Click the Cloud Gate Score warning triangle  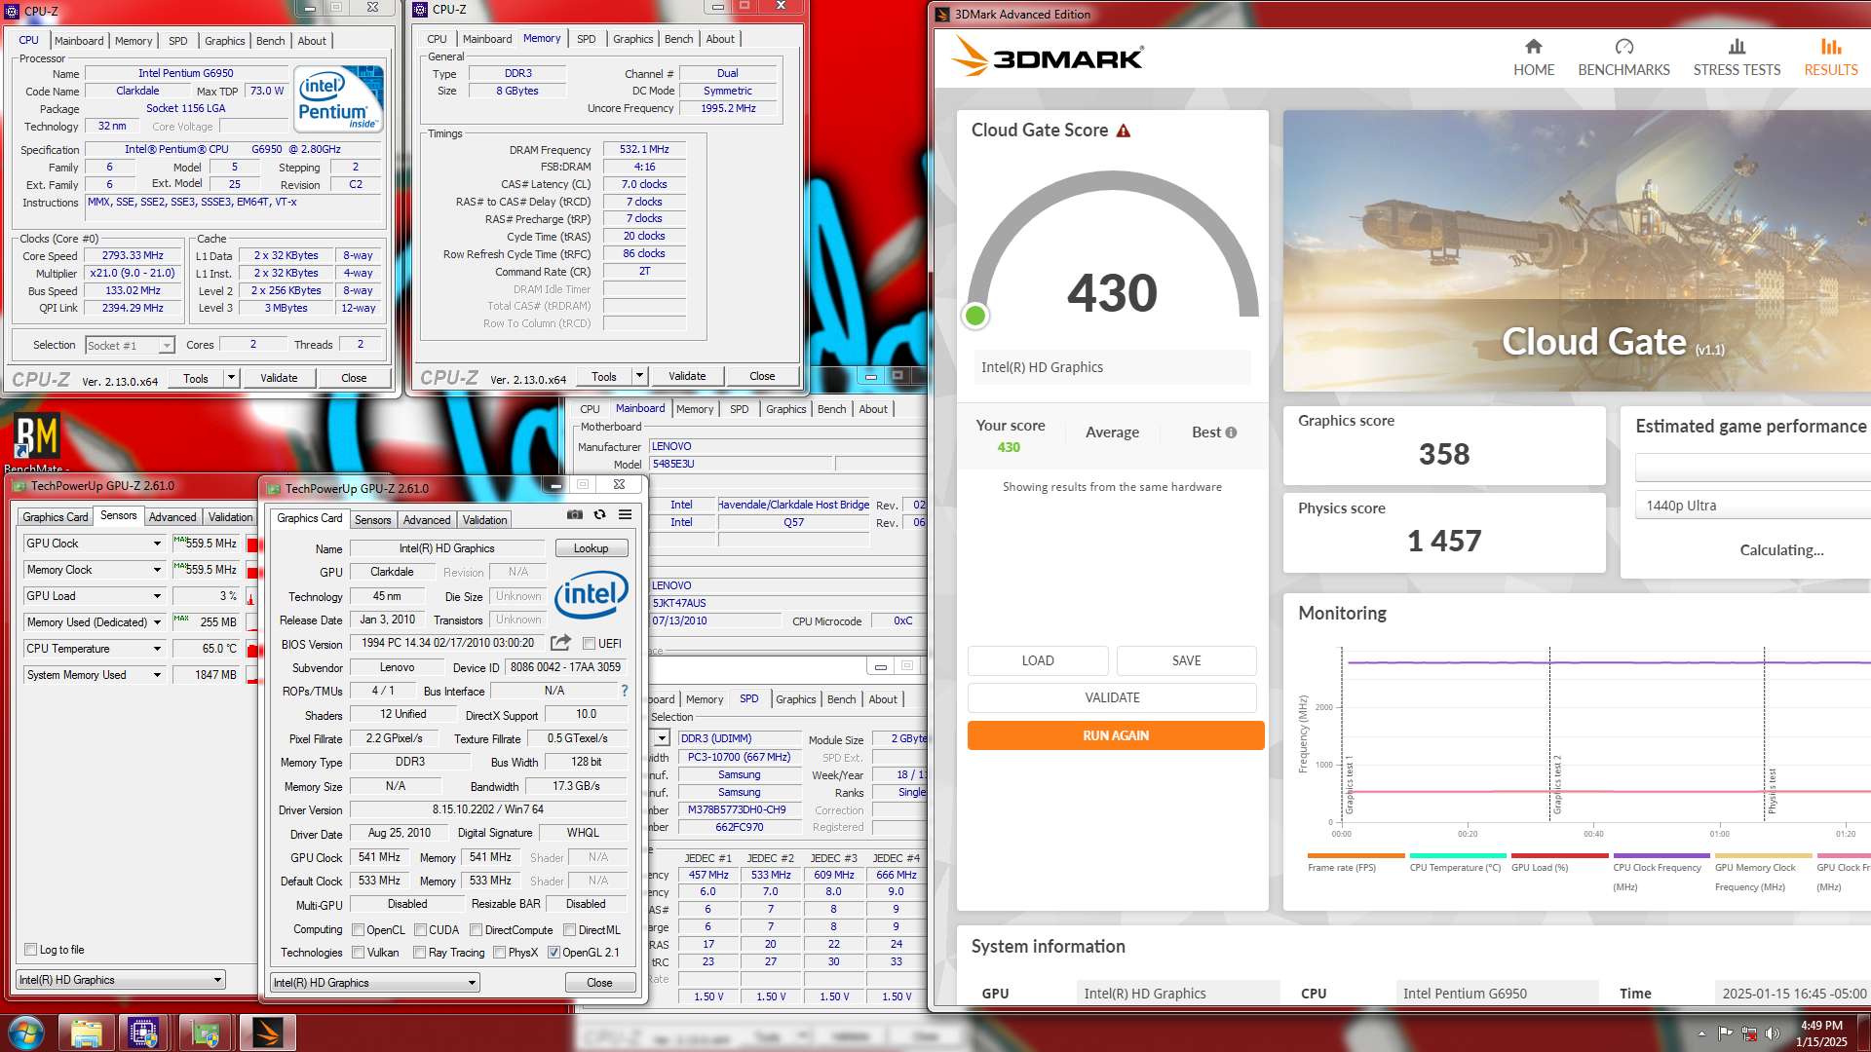coord(1124,131)
